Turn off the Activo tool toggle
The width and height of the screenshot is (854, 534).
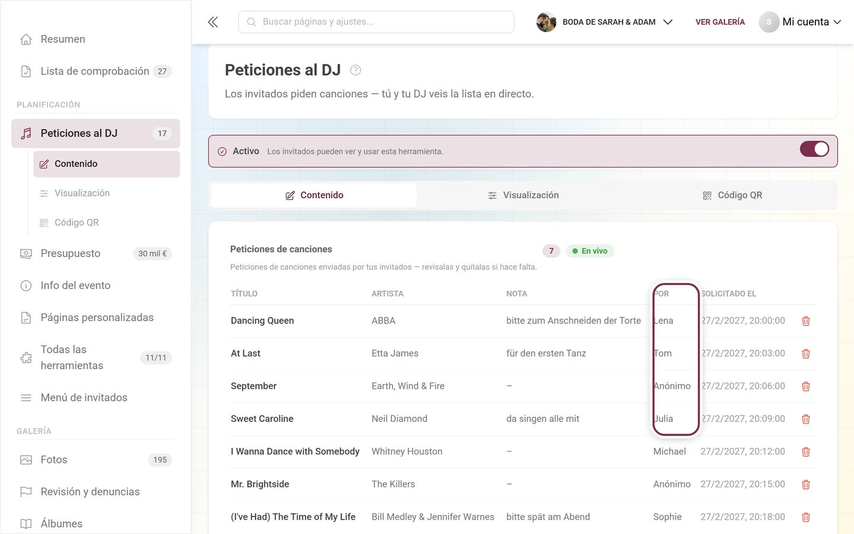click(x=814, y=149)
